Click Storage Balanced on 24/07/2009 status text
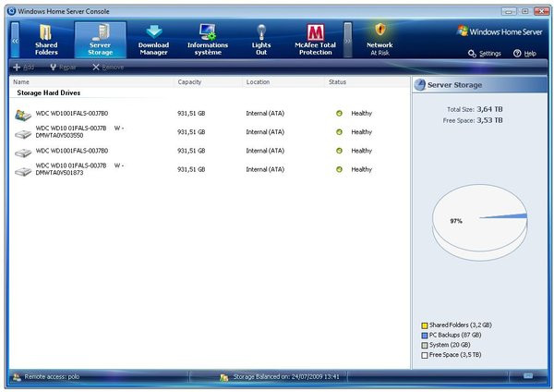Image resolution: width=554 pixels, height=392 pixels. tap(286, 377)
